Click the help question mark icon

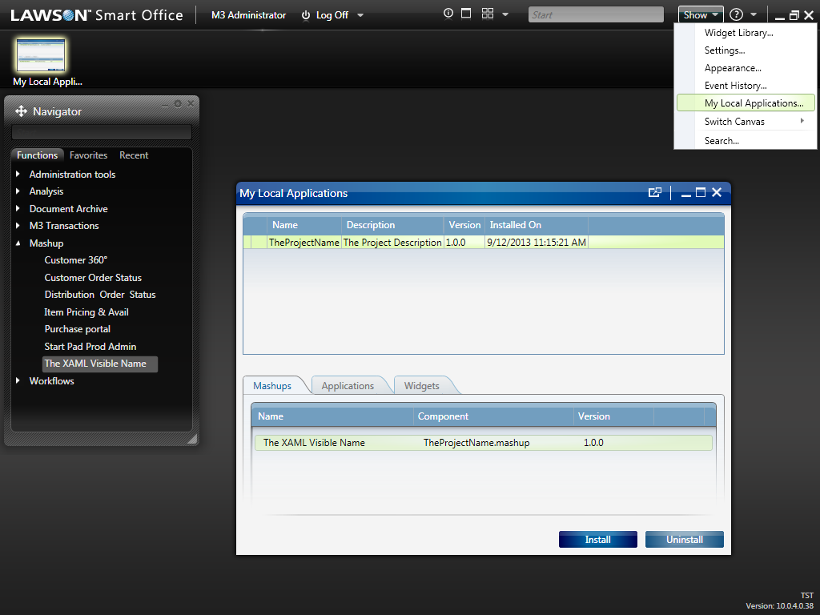736,14
